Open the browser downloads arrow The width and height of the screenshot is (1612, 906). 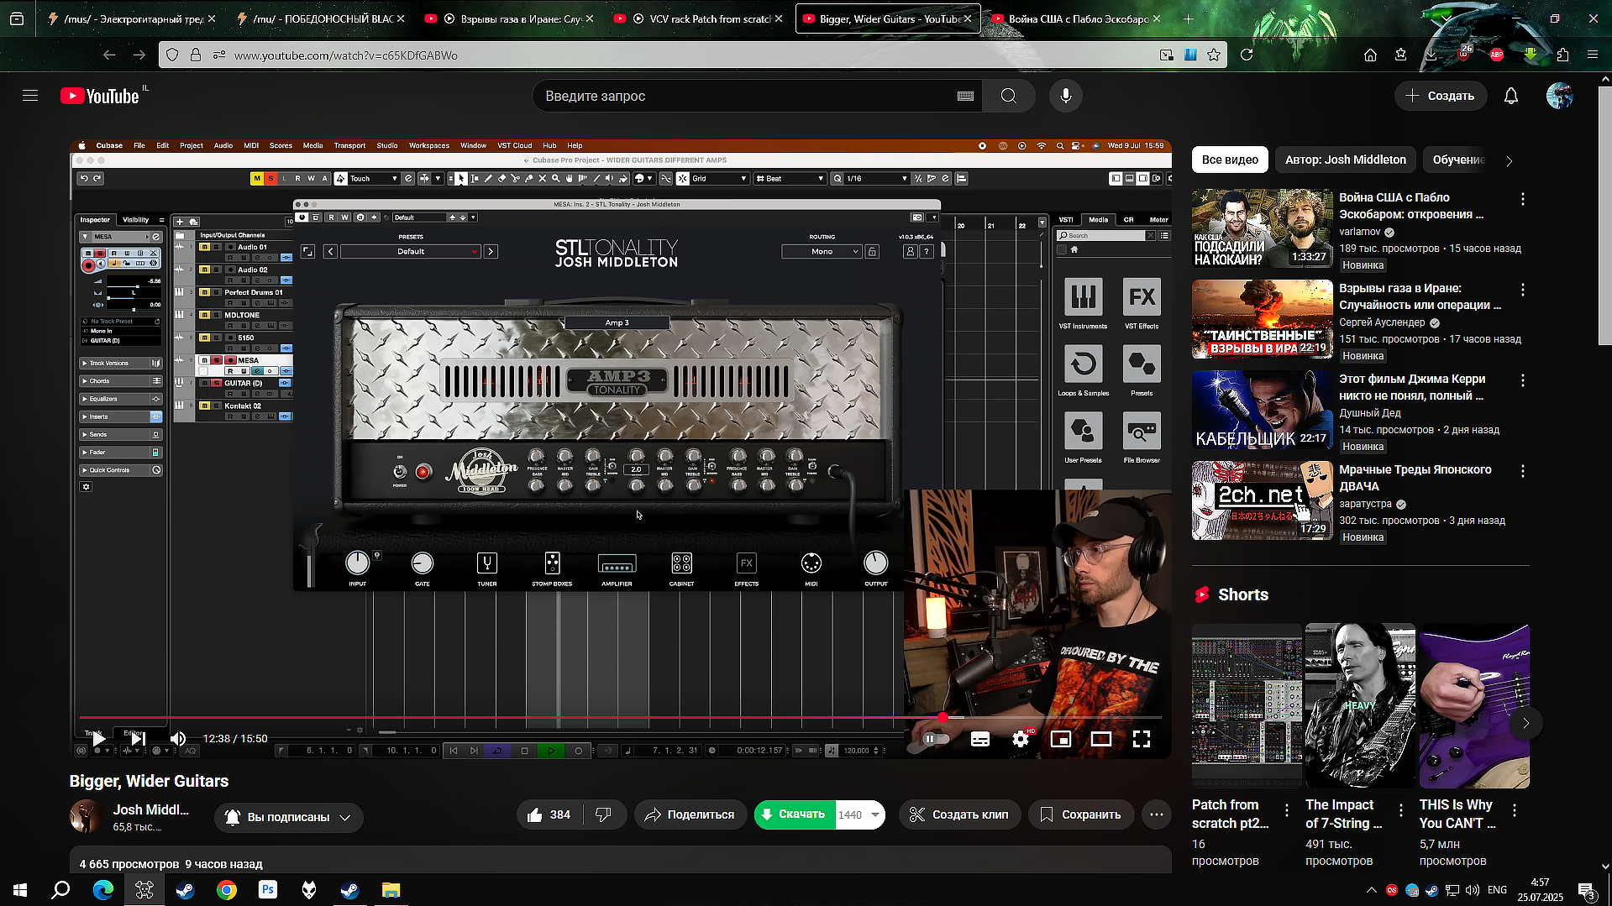[x=1431, y=55]
